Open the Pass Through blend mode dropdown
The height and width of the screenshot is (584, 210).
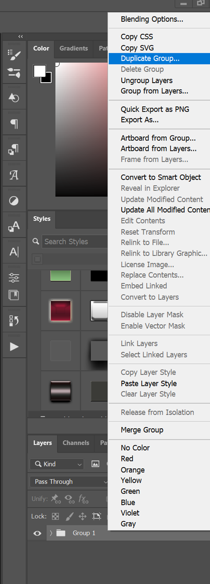click(69, 481)
